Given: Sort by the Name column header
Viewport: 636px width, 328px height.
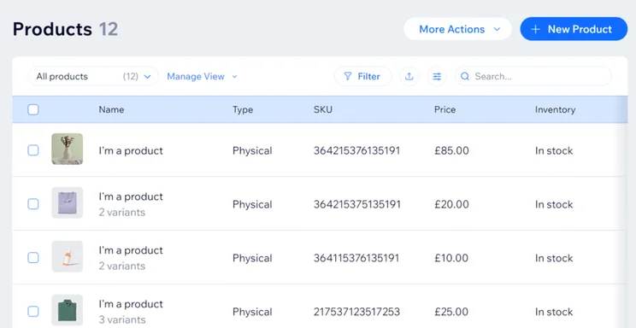Looking at the screenshot, I should click(x=111, y=109).
